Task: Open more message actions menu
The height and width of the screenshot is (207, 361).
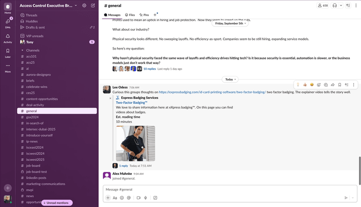Action: tap(354, 85)
